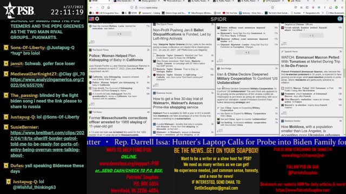Go to the browser home icon
Image resolution: width=346 pixels, height=194 pixels.
[x=109, y=8]
